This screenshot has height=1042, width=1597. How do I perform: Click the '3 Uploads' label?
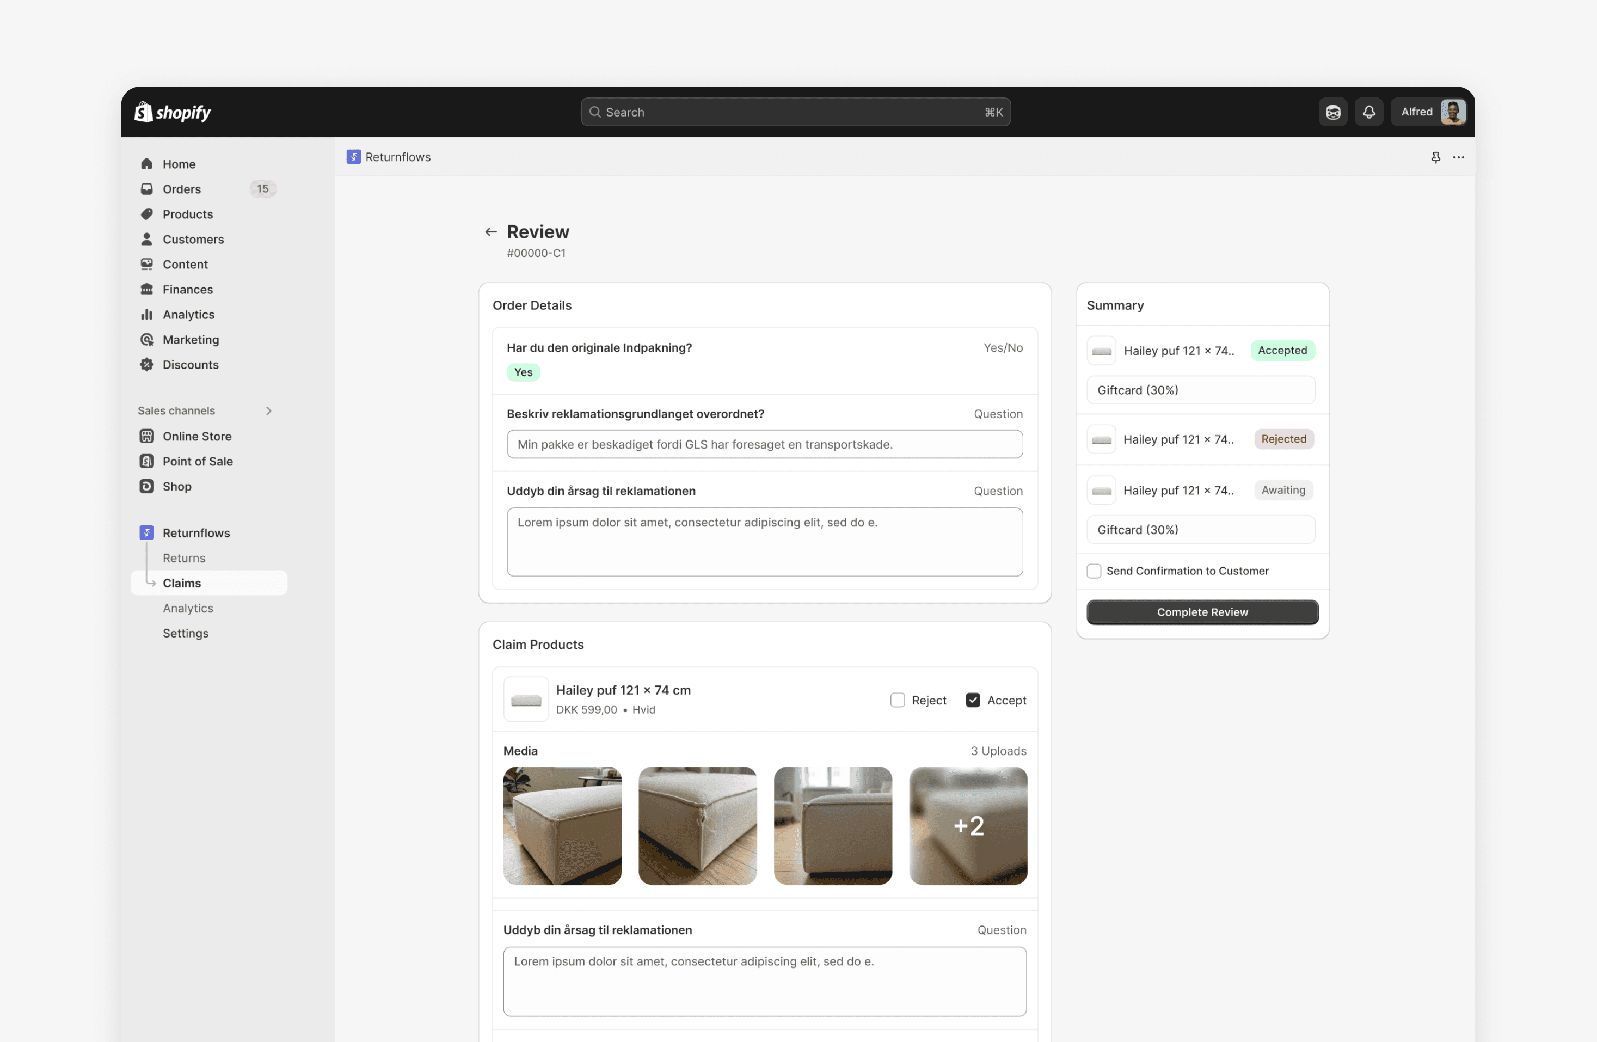point(998,751)
